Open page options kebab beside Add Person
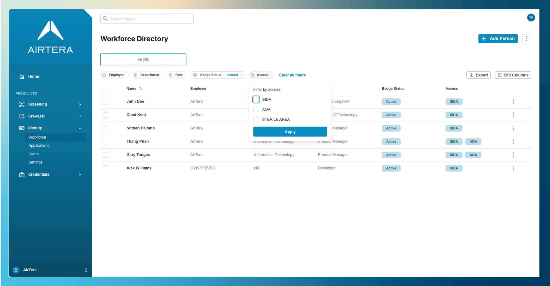Viewport: 550px width, 286px height. click(x=526, y=39)
